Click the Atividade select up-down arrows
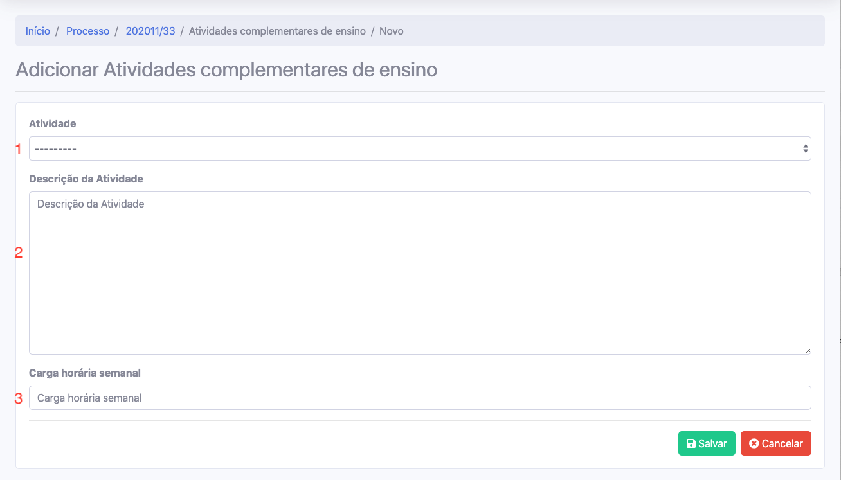The image size is (841, 480). [x=805, y=148]
